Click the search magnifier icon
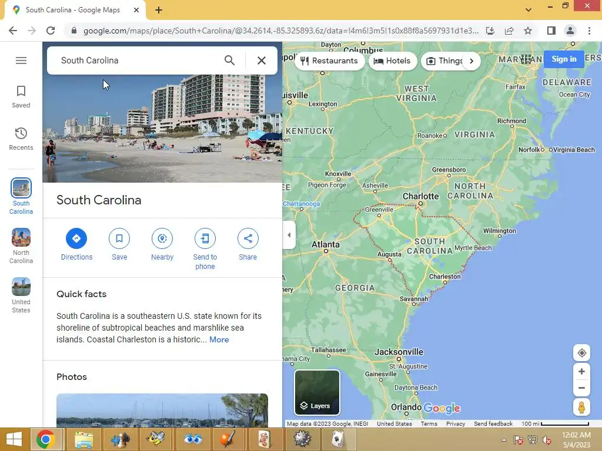Image resolution: width=602 pixels, height=451 pixels. 230,60
